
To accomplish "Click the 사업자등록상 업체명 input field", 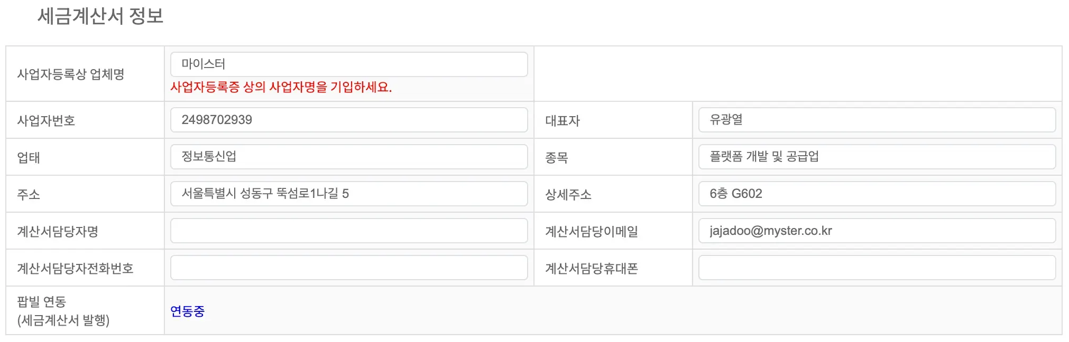I will [349, 64].
